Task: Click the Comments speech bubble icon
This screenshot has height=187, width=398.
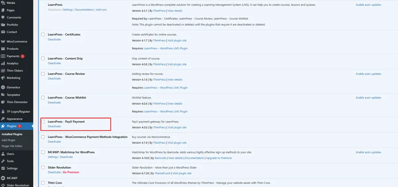Action: [x=3, y=17]
